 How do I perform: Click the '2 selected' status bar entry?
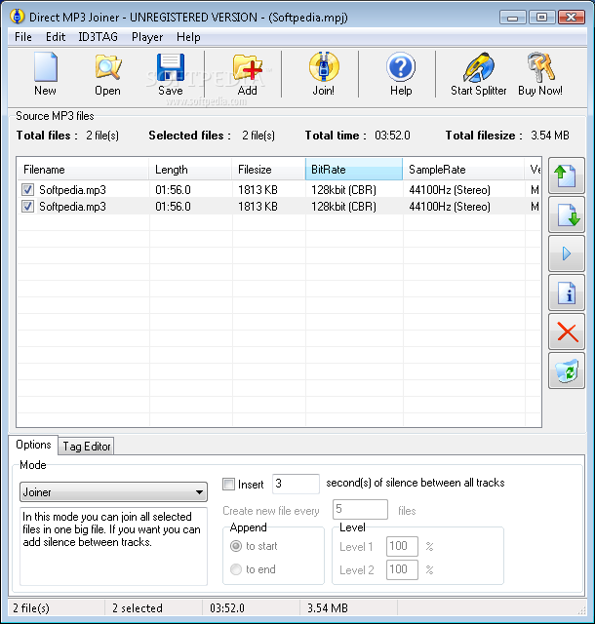click(x=138, y=608)
